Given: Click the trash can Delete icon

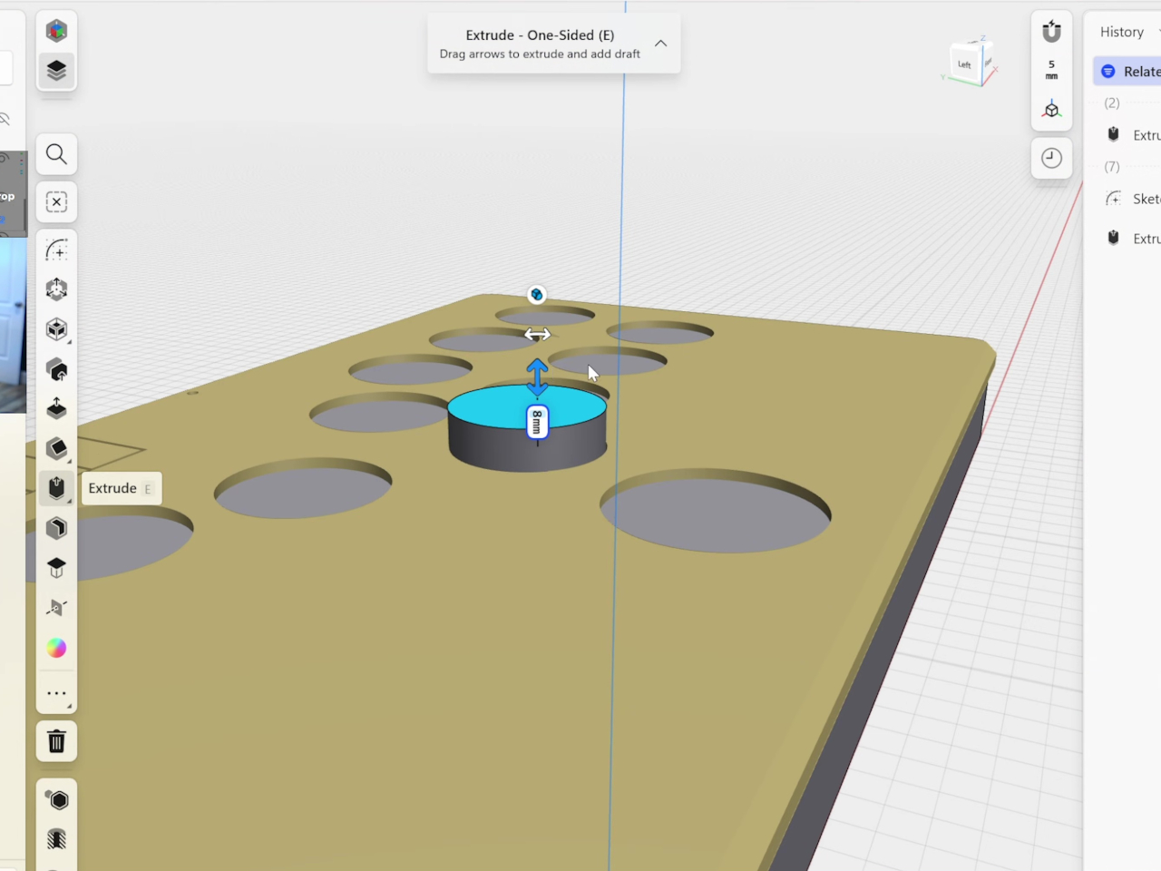Looking at the screenshot, I should pos(56,742).
